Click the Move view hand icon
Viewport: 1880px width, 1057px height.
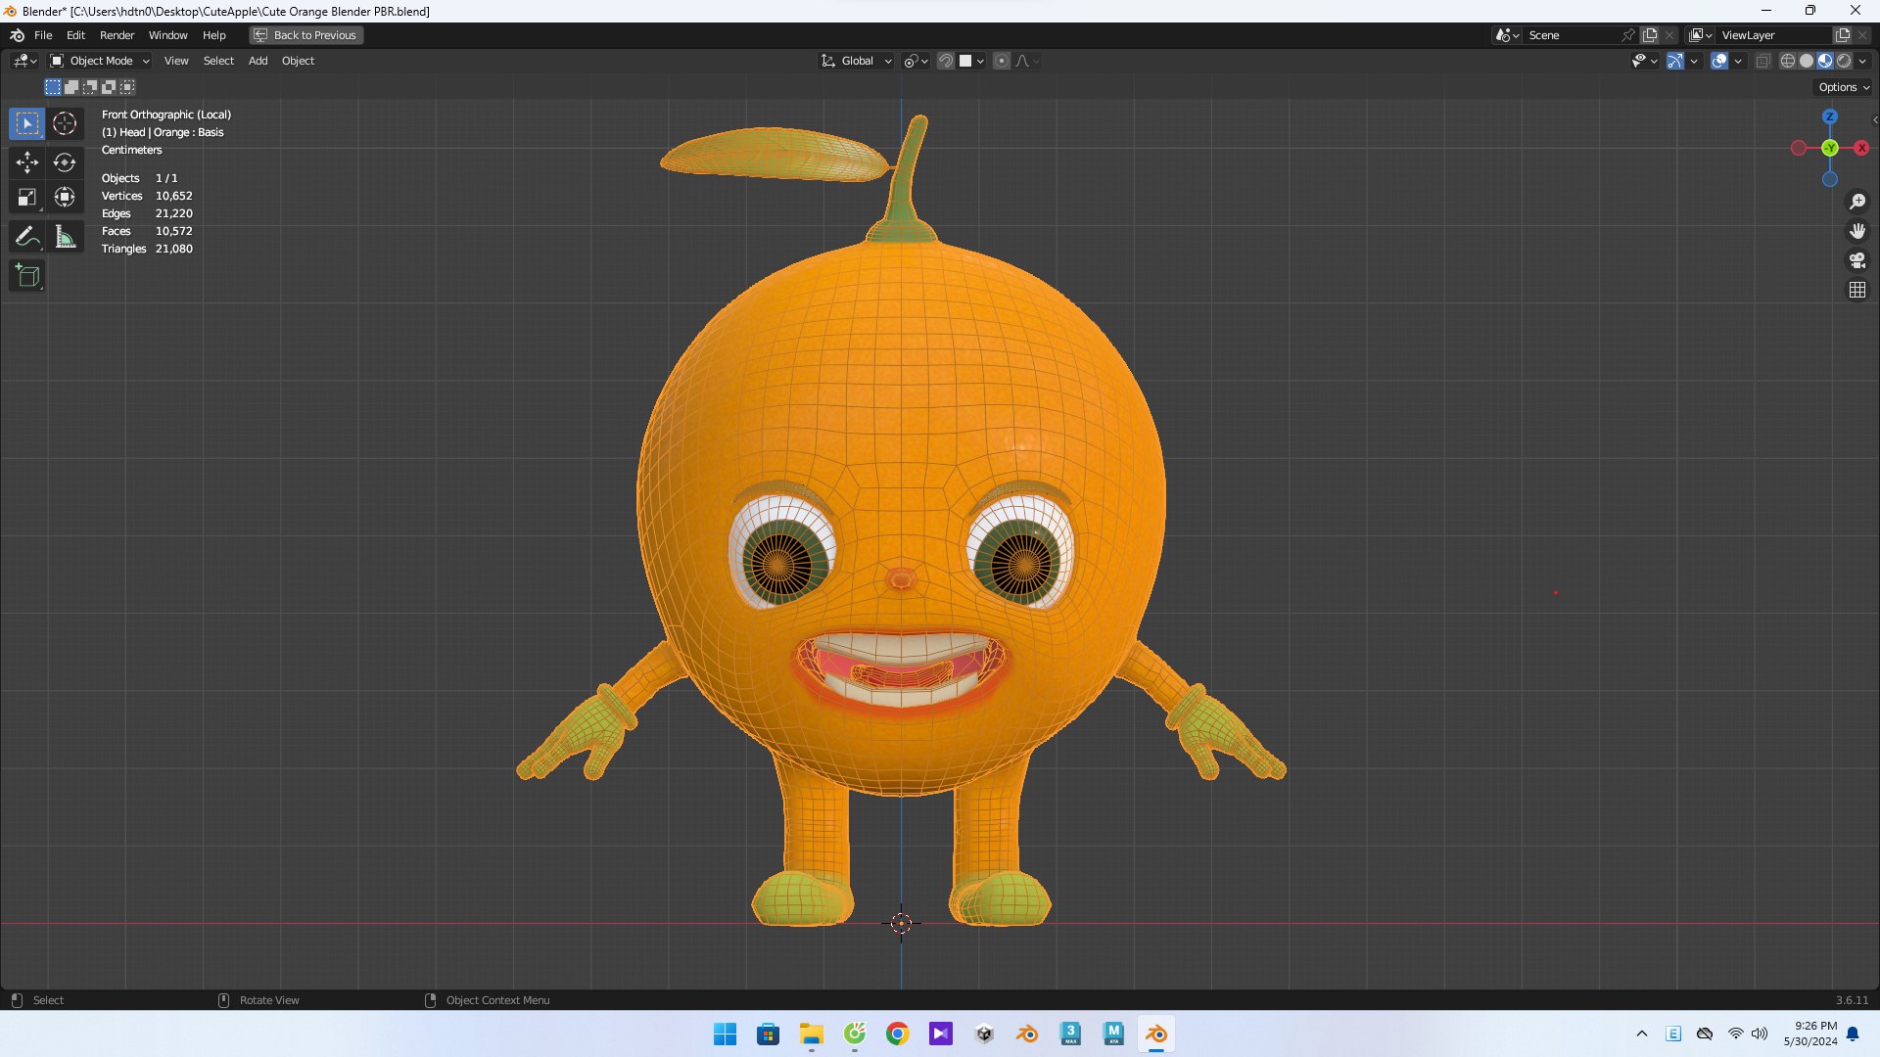click(1857, 231)
